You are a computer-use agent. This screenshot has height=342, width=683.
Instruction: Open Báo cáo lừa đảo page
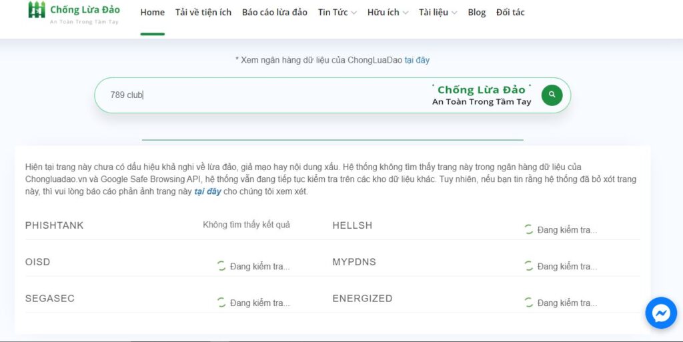[x=274, y=12]
